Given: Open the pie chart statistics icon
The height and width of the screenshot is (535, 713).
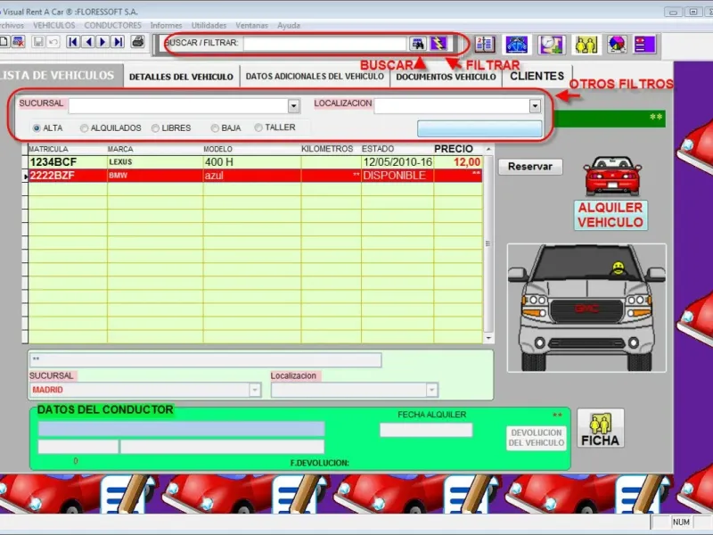Looking at the screenshot, I should click(x=617, y=45).
